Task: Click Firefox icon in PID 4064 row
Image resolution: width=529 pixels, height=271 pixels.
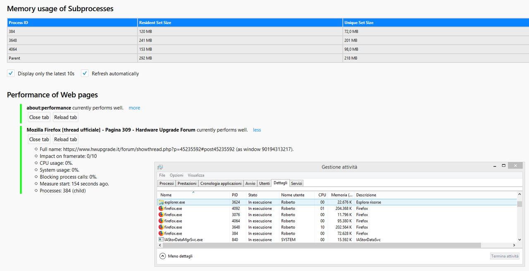Action: pos(161,221)
